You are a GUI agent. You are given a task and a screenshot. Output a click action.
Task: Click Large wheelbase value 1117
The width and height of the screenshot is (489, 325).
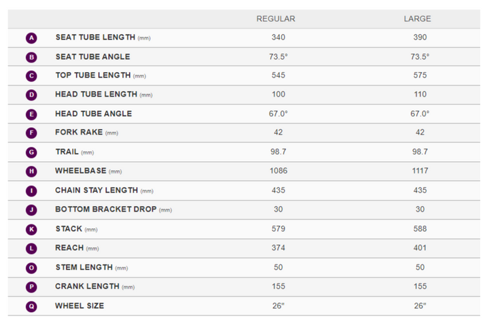[420, 171]
